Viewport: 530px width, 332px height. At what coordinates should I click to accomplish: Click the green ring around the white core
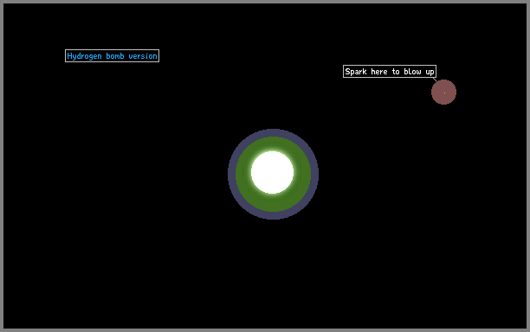click(x=273, y=203)
